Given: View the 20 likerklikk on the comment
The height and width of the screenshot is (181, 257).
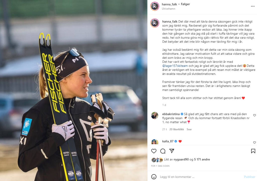Looking at the screenshot, I should coord(176,129).
